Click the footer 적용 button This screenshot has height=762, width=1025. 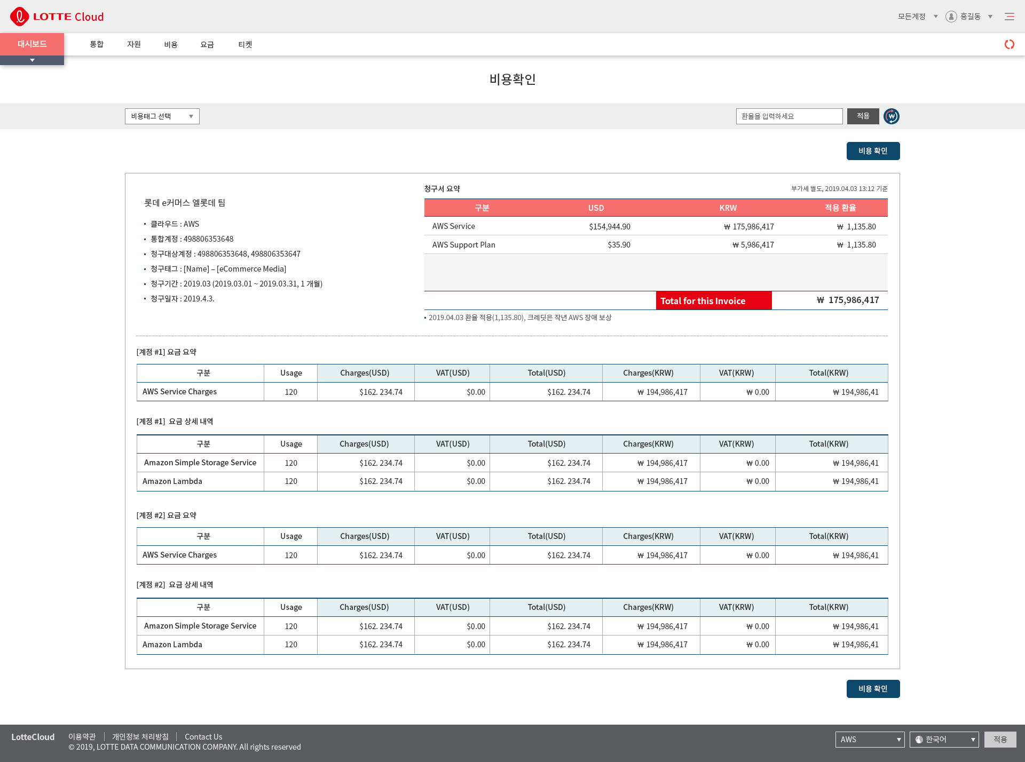click(x=1000, y=740)
